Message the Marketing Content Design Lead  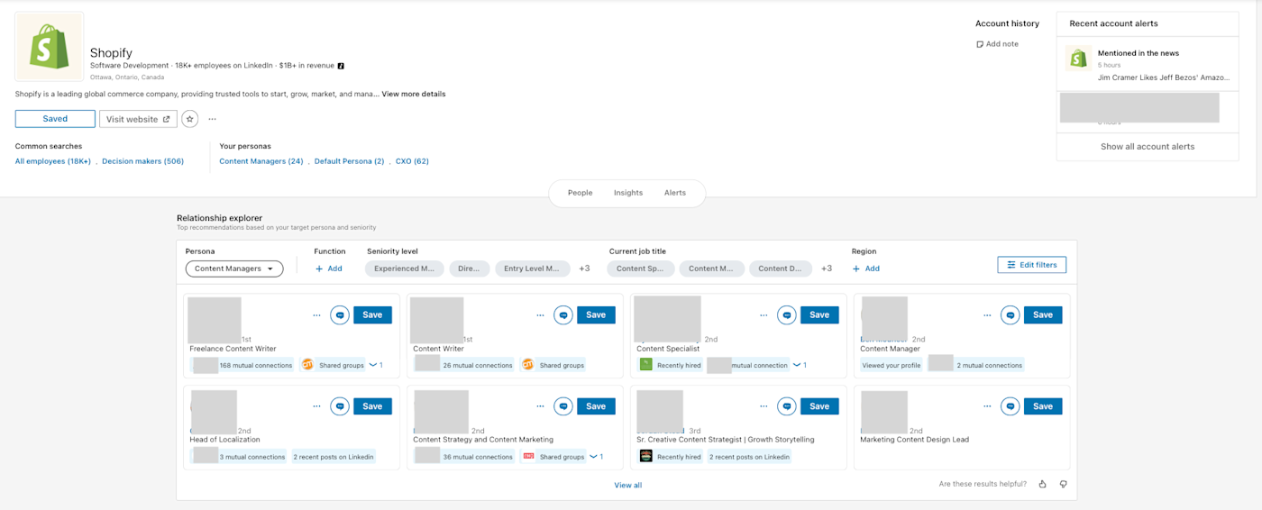(x=1011, y=406)
